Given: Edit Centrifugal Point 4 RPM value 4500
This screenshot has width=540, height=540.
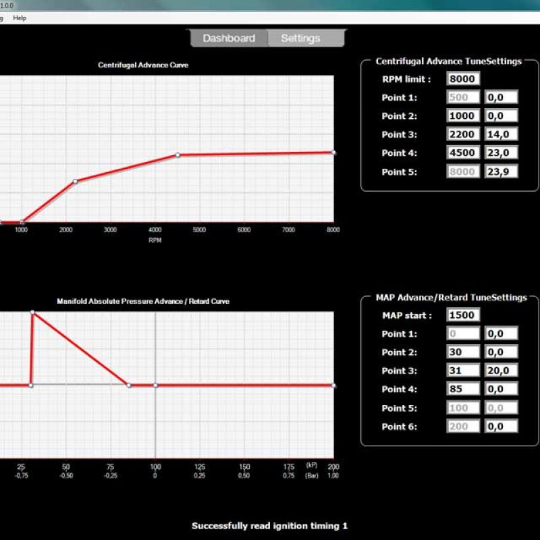Looking at the screenshot, I should (x=463, y=153).
